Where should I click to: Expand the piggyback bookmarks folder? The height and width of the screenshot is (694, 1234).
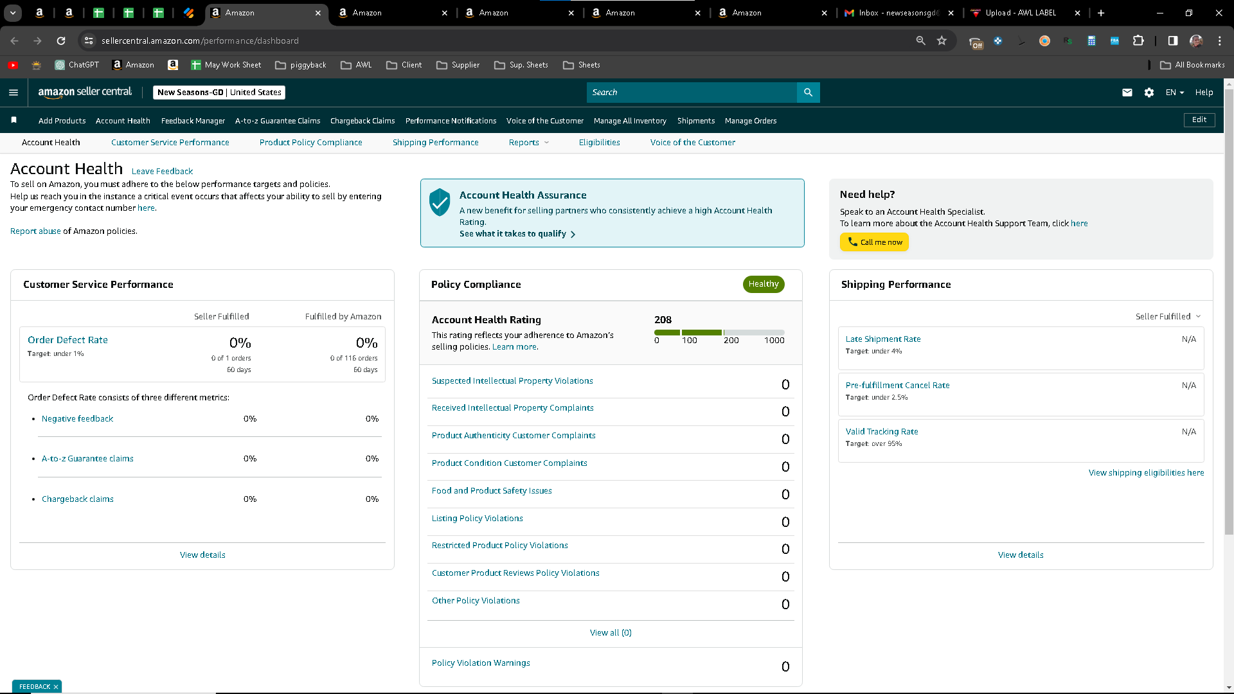click(x=301, y=65)
